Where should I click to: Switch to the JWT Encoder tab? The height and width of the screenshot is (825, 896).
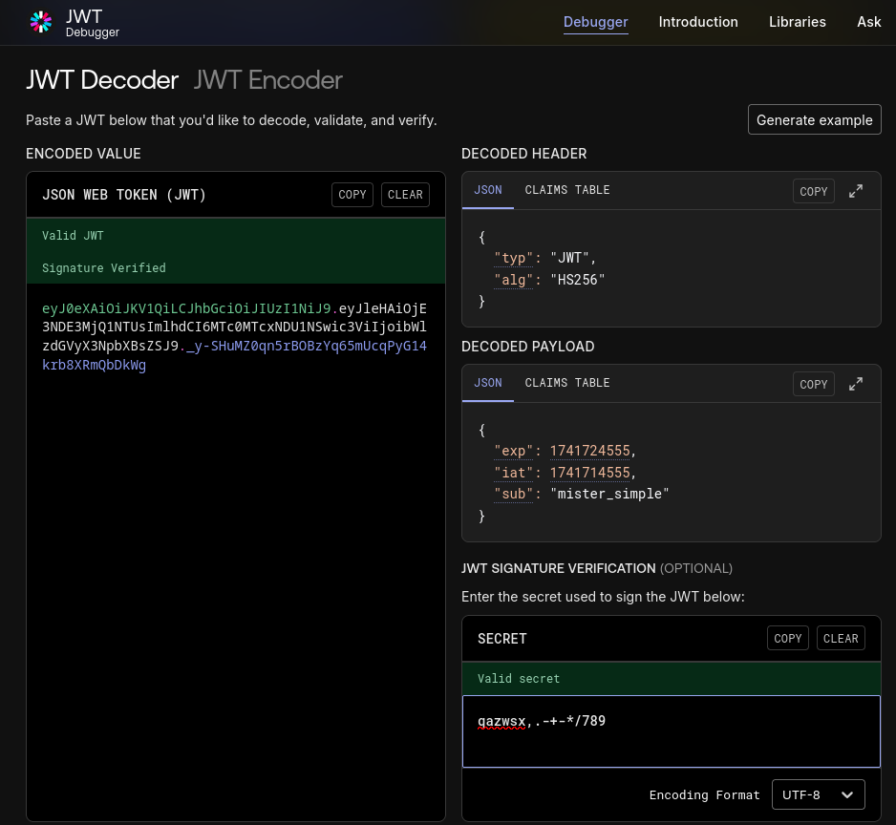(267, 80)
